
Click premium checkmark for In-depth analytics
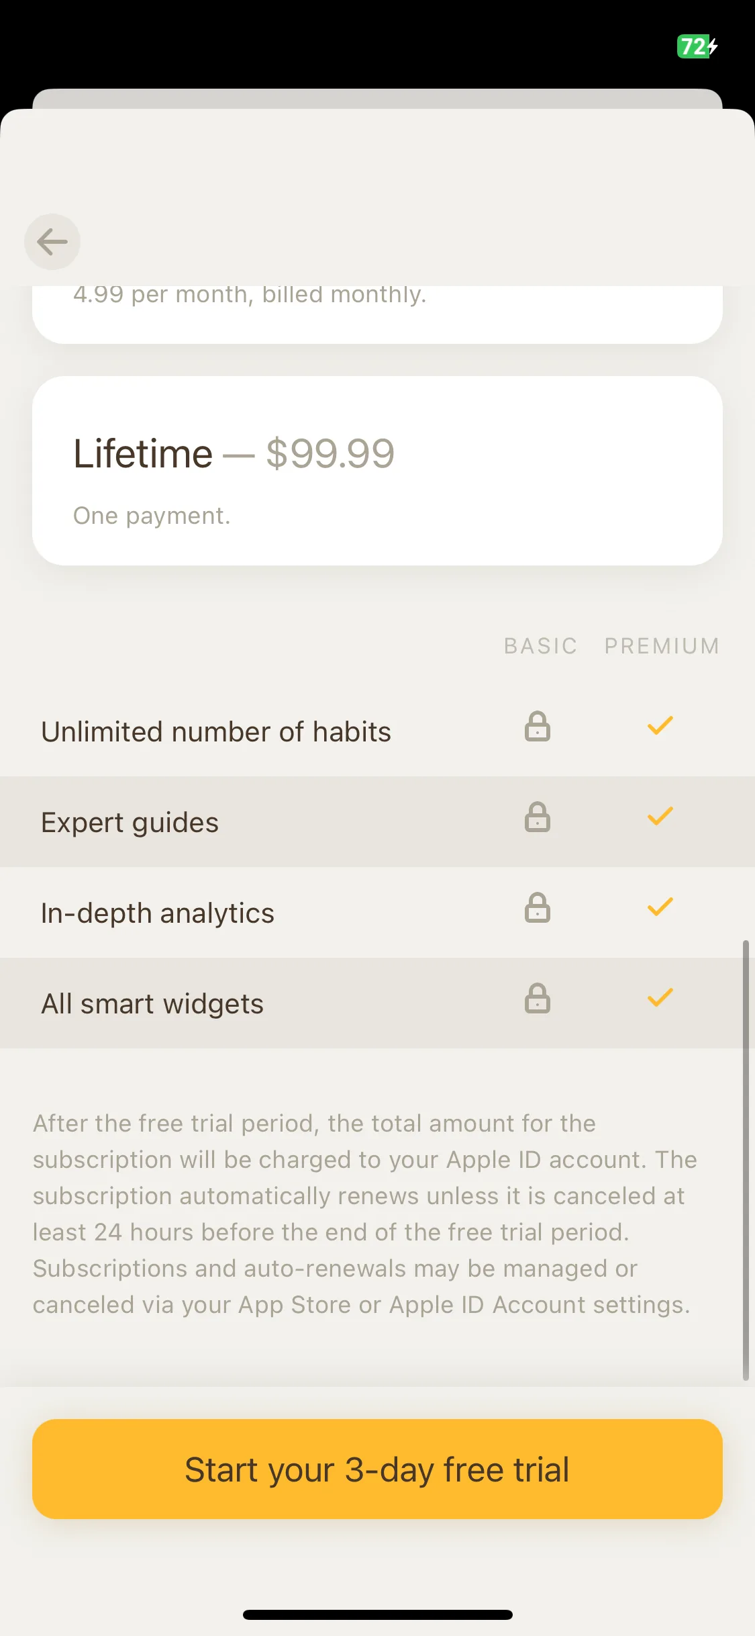pos(660,907)
